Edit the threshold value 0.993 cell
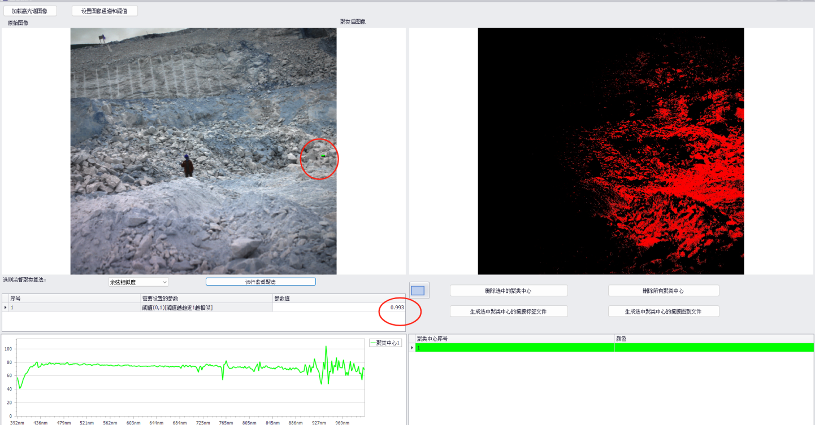Image resolution: width=815 pixels, height=425 pixels. [x=339, y=308]
